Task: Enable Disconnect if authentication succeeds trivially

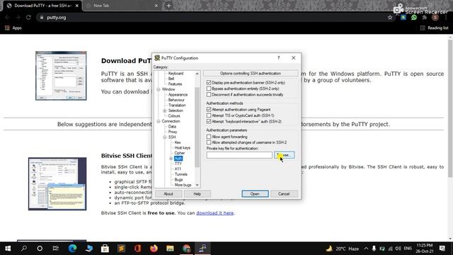Action: click(x=209, y=94)
